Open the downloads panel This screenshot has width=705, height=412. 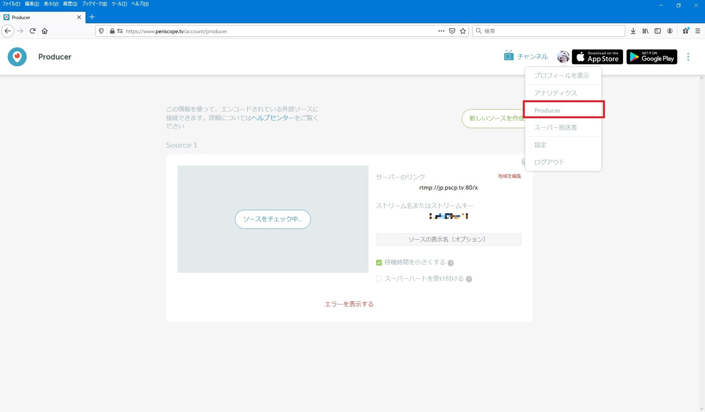click(x=633, y=31)
